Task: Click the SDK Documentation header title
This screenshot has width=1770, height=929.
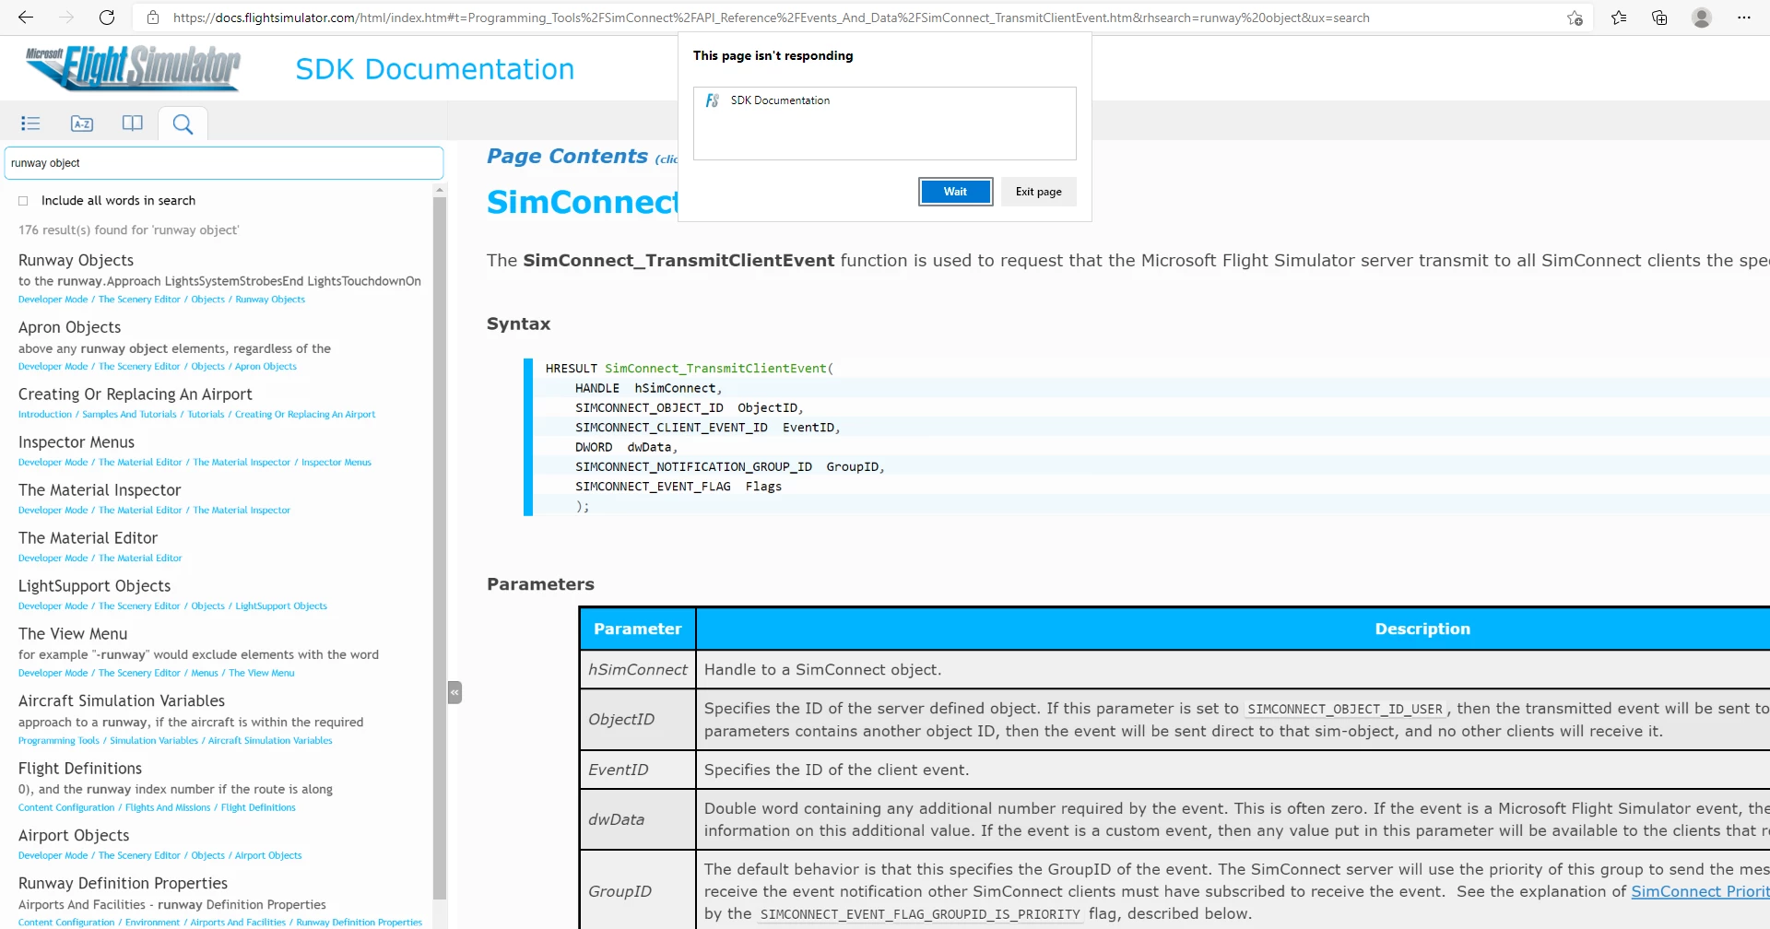Action: click(x=434, y=69)
